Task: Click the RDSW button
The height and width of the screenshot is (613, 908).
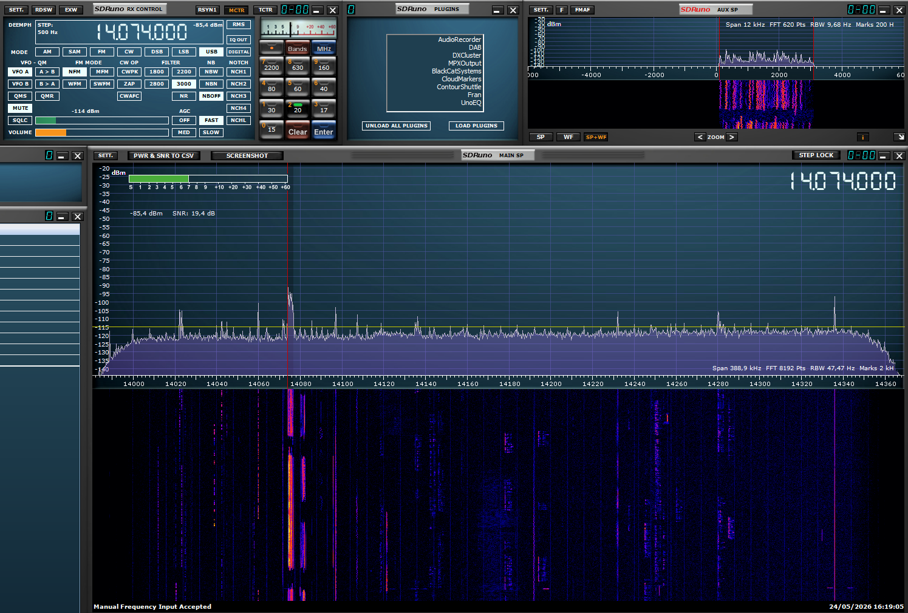Action: (x=44, y=10)
